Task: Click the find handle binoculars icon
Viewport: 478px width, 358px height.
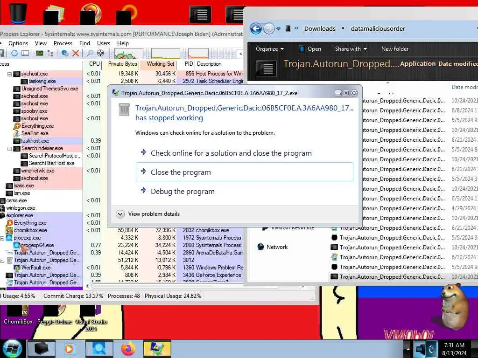Action: 90,53
